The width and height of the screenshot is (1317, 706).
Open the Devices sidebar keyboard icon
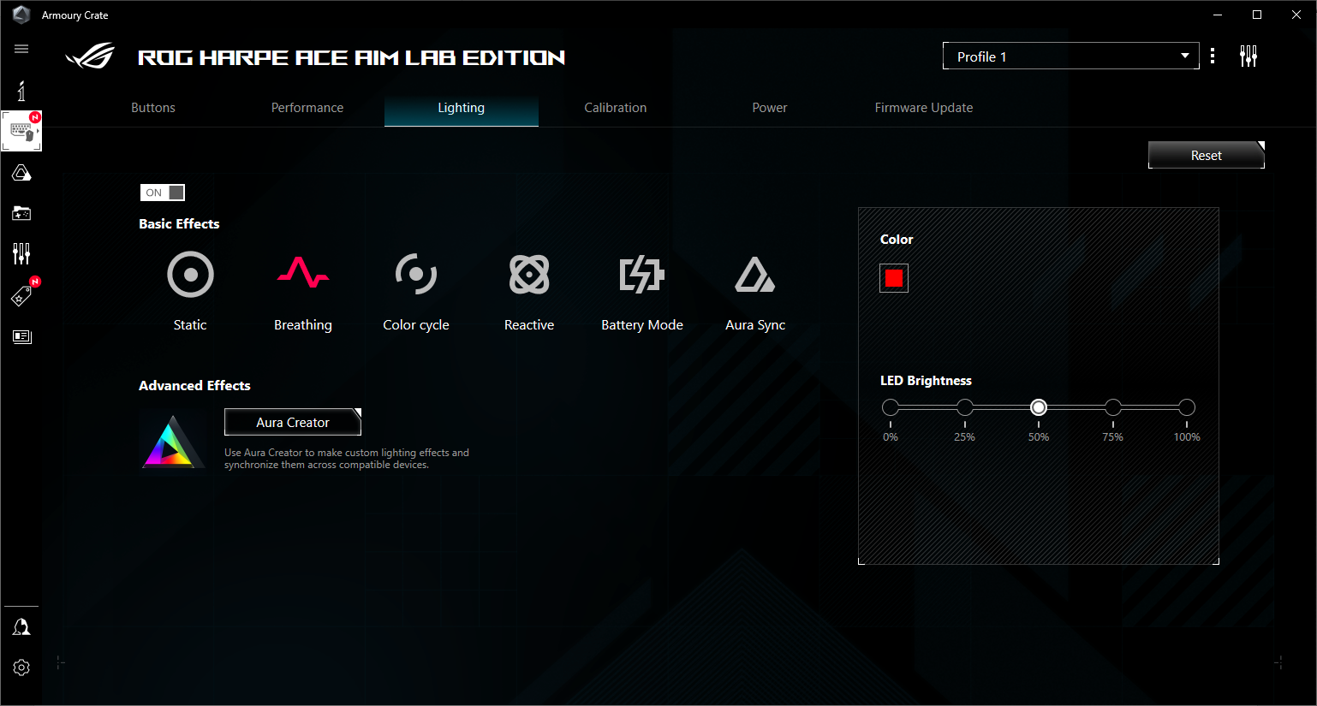tap(21, 131)
